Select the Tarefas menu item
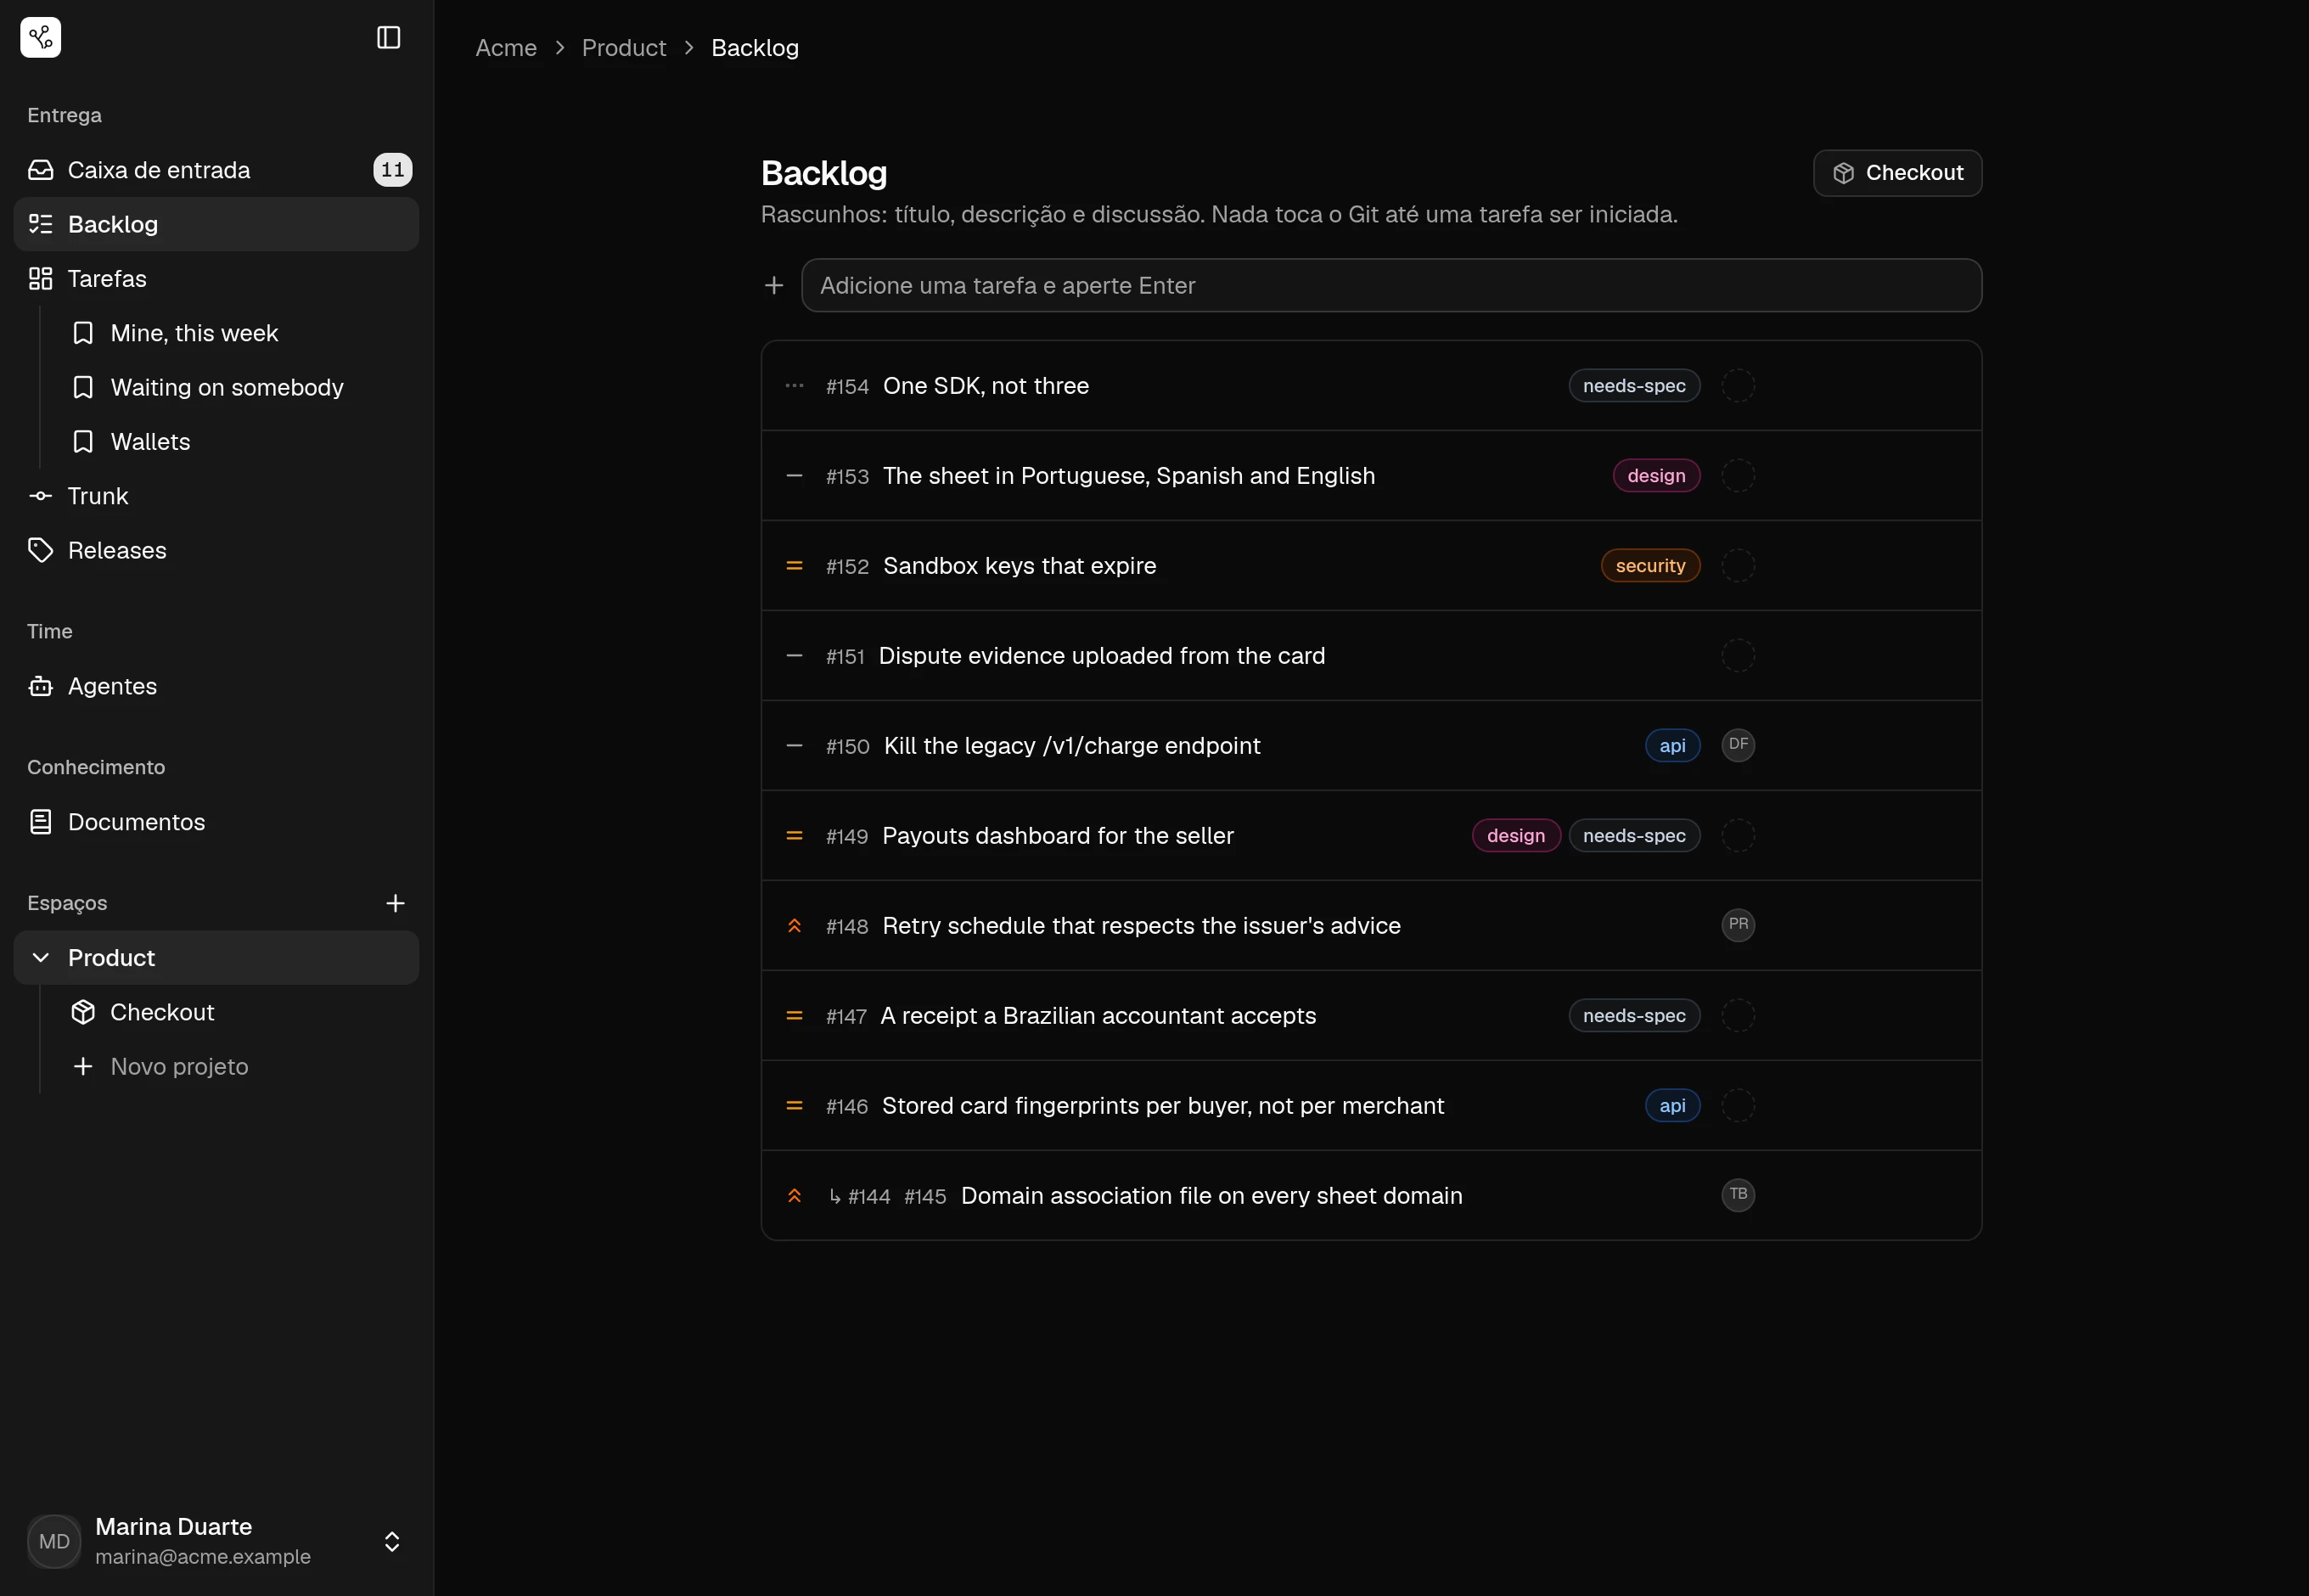The width and height of the screenshot is (2309, 1596). pos(216,279)
